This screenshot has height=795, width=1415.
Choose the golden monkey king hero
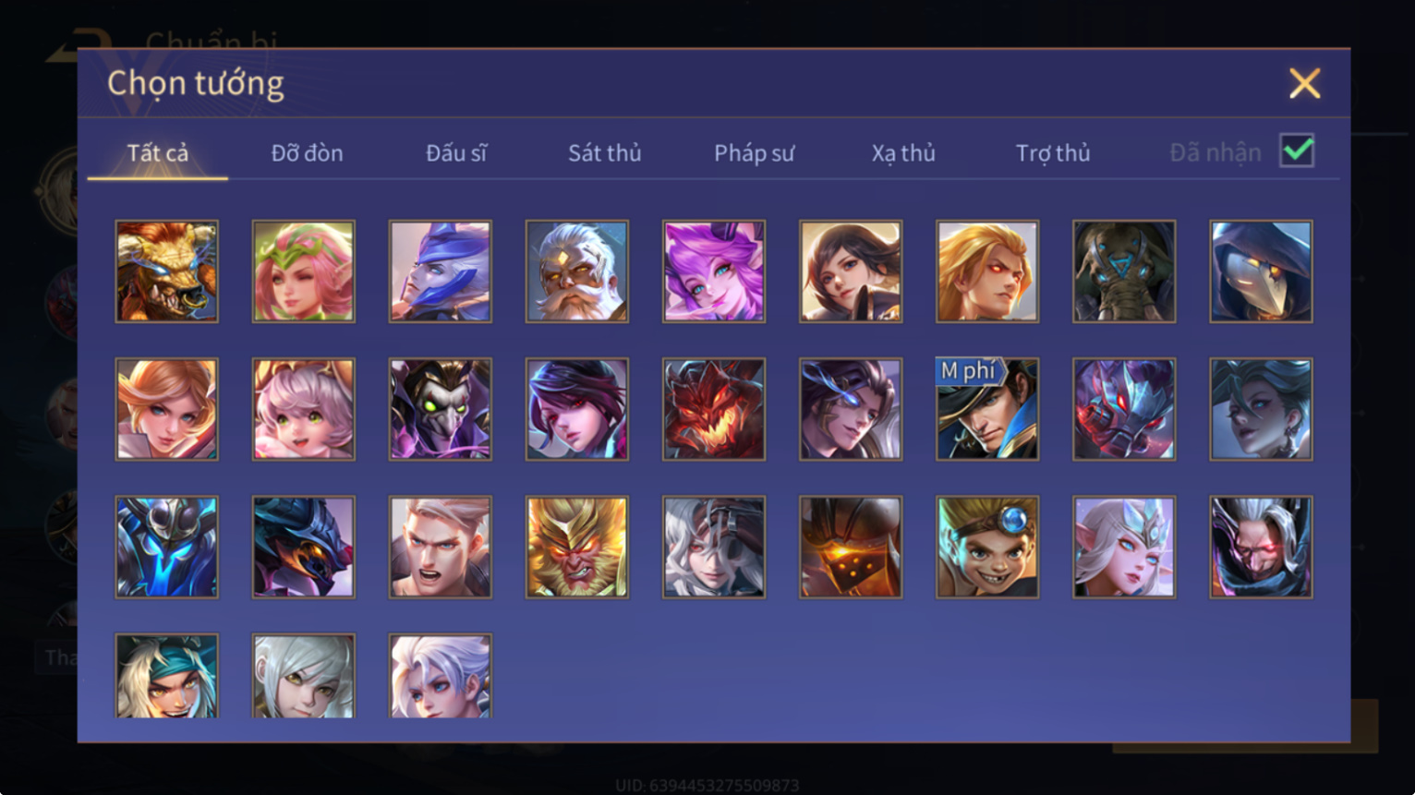pos(576,547)
